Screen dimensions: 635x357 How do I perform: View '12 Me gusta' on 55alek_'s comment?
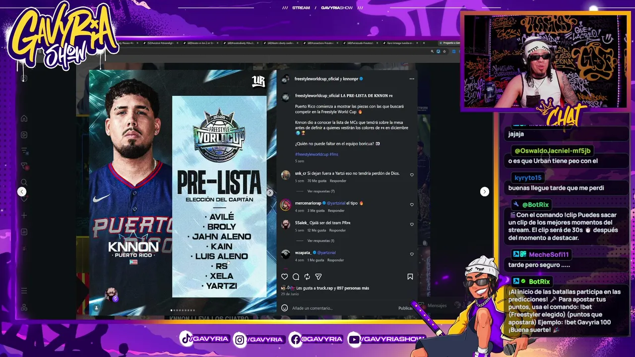pos(317,231)
